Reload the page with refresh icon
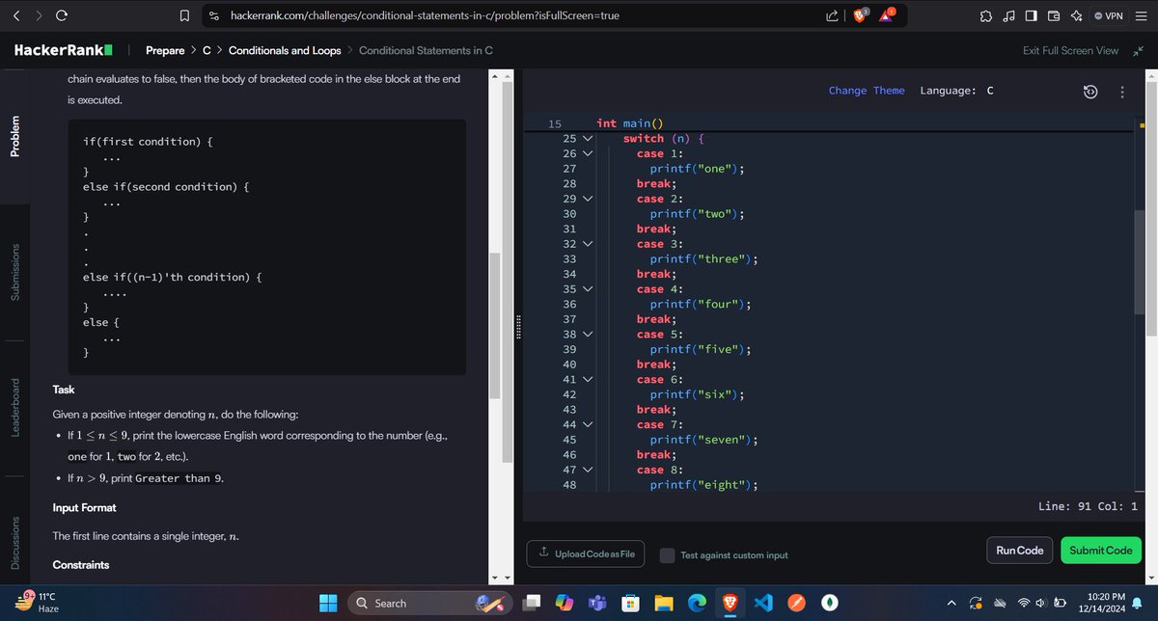Screen dimensions: 1158x621 [62, 15]
